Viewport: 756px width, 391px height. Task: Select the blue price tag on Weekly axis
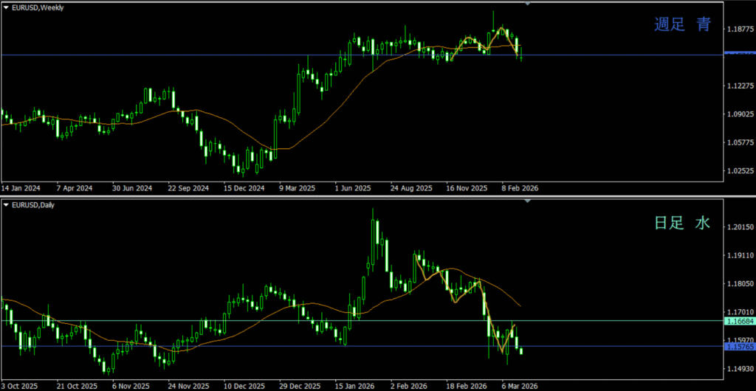(x=739, y=54)
